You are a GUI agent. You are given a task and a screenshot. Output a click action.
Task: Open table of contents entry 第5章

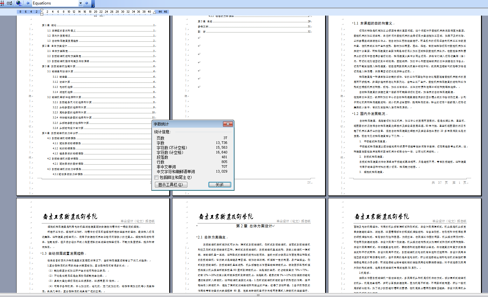(x=254, y=21)
